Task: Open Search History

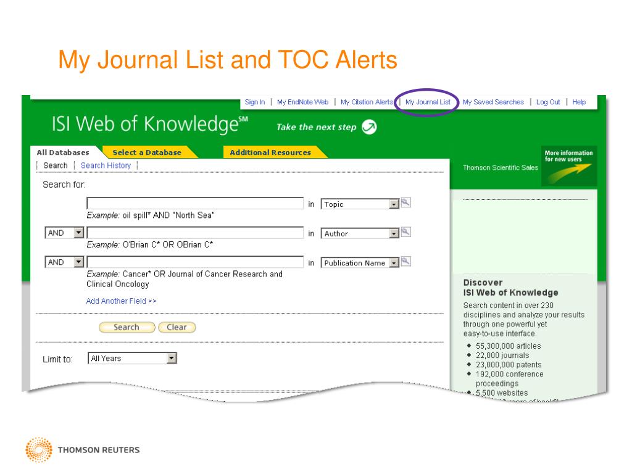Action: (x=106, y=165)
